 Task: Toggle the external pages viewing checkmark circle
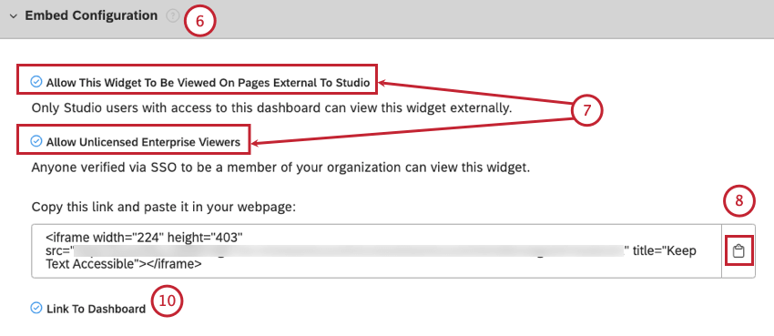(36, 82)
